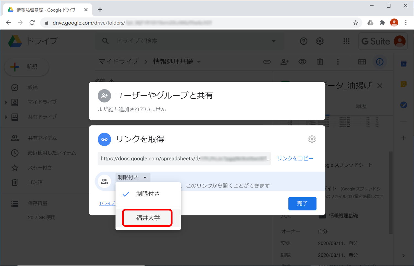Viewport: 414px width, 266px height.
Task: Click the Chrome profile avatar
Action: pos(394,23)
